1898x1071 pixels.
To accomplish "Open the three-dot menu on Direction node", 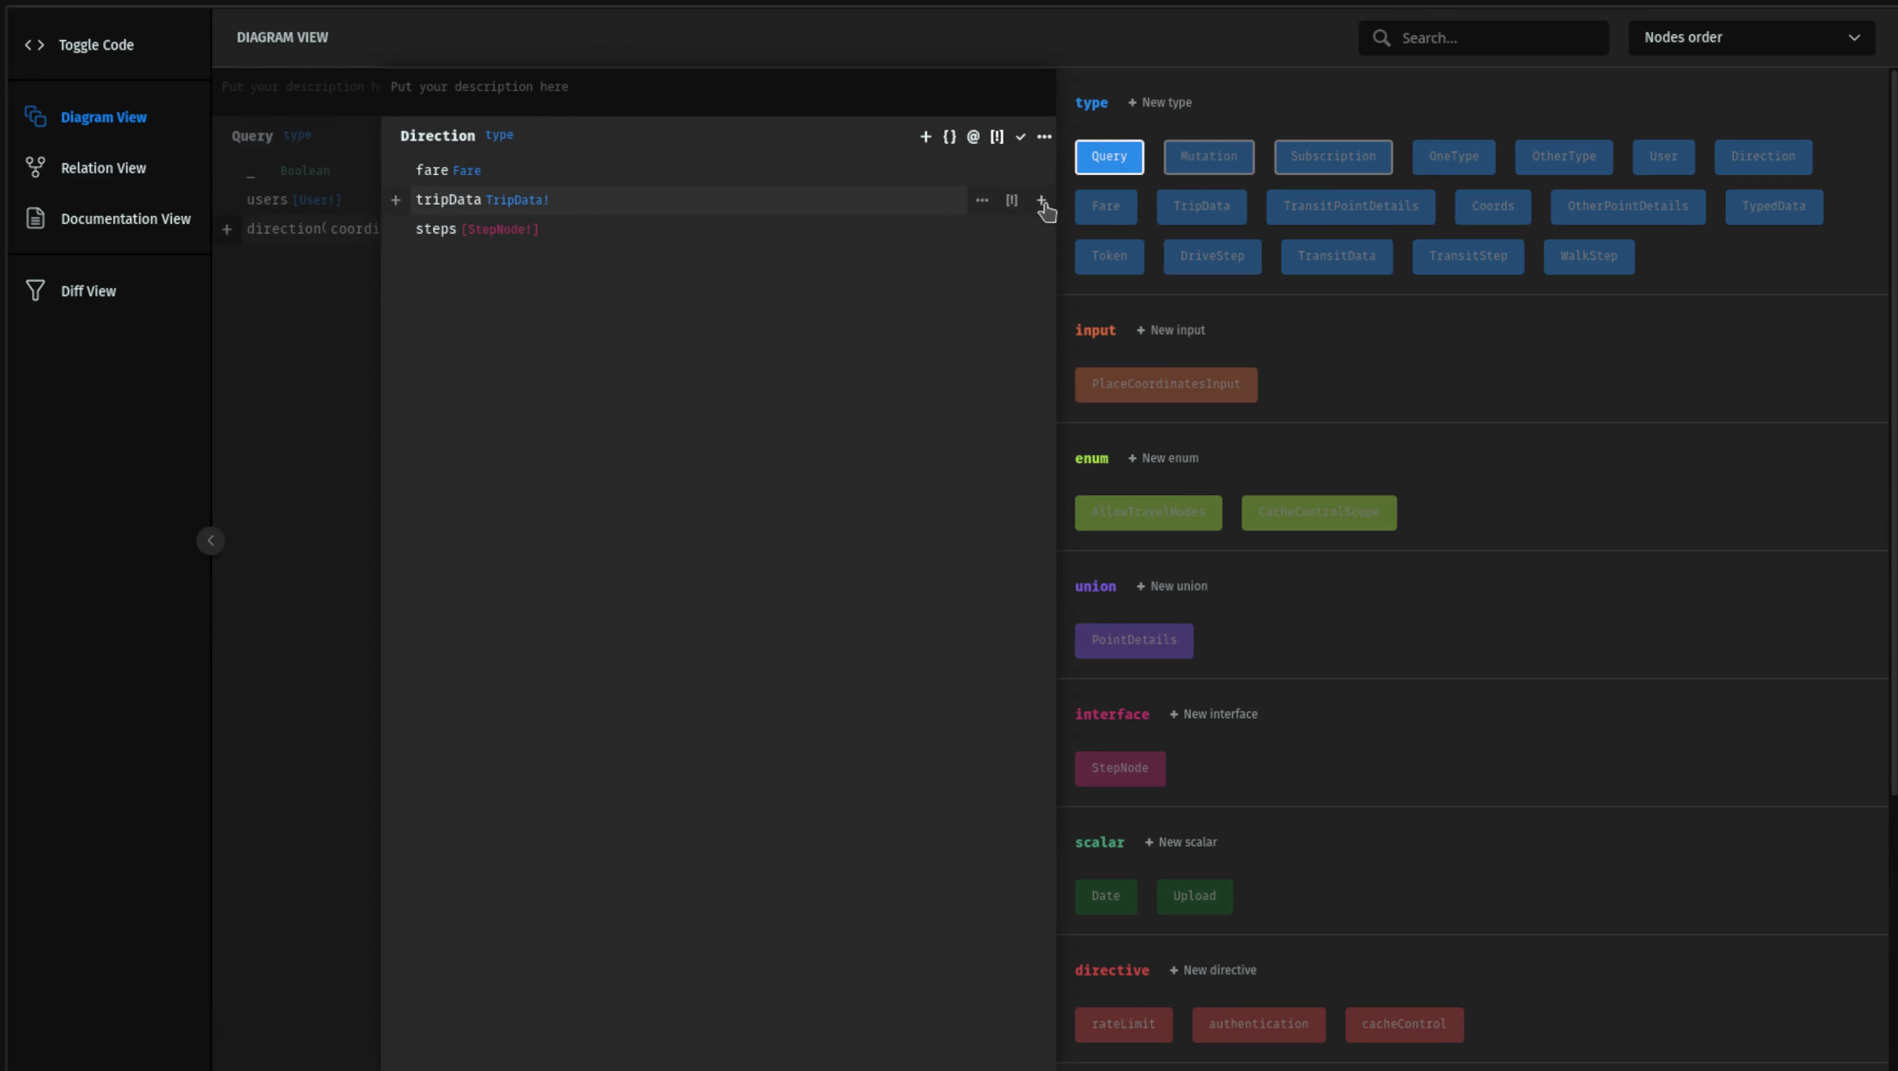I will 1044,137.
